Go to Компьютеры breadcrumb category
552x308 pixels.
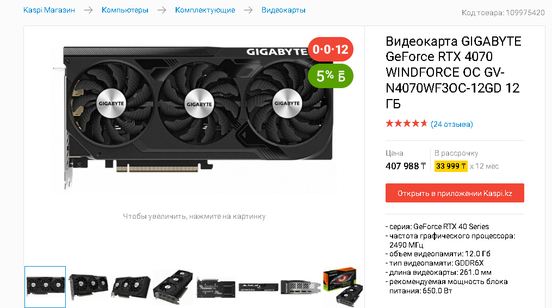click(125, 10)
